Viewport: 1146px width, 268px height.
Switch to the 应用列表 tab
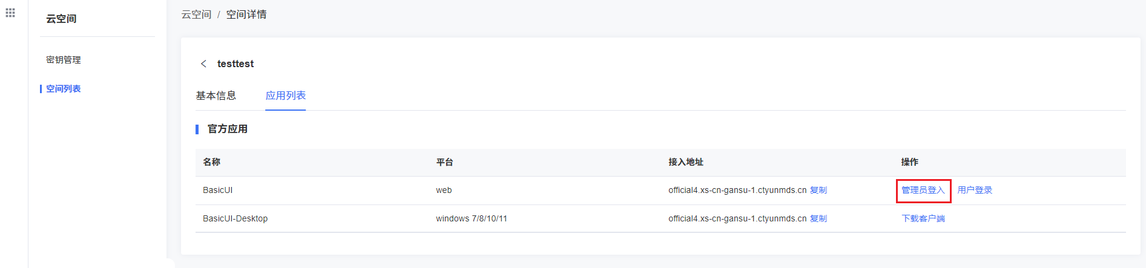click(286, 96)
